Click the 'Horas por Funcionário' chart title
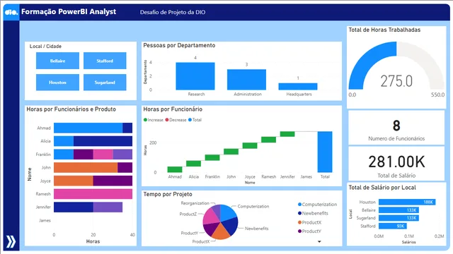This screenshot has width=453, height=254. [173, 109]
